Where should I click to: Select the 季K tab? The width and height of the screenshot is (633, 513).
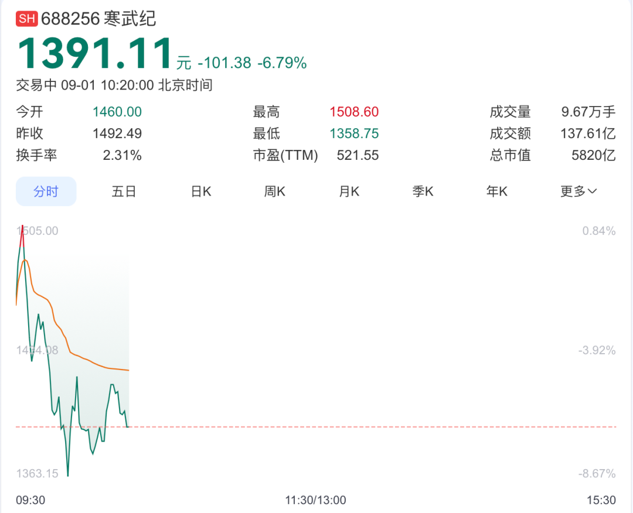click(x=423, y=191)
